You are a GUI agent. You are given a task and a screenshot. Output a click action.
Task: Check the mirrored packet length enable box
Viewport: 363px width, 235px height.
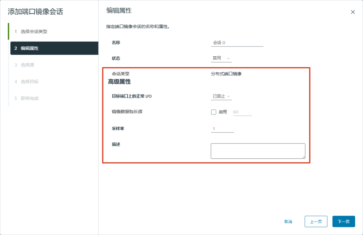click(x=213, y=112)
